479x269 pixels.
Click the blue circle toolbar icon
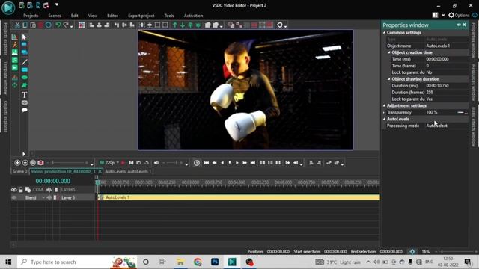pyautogui.click(x=48, y=25)
